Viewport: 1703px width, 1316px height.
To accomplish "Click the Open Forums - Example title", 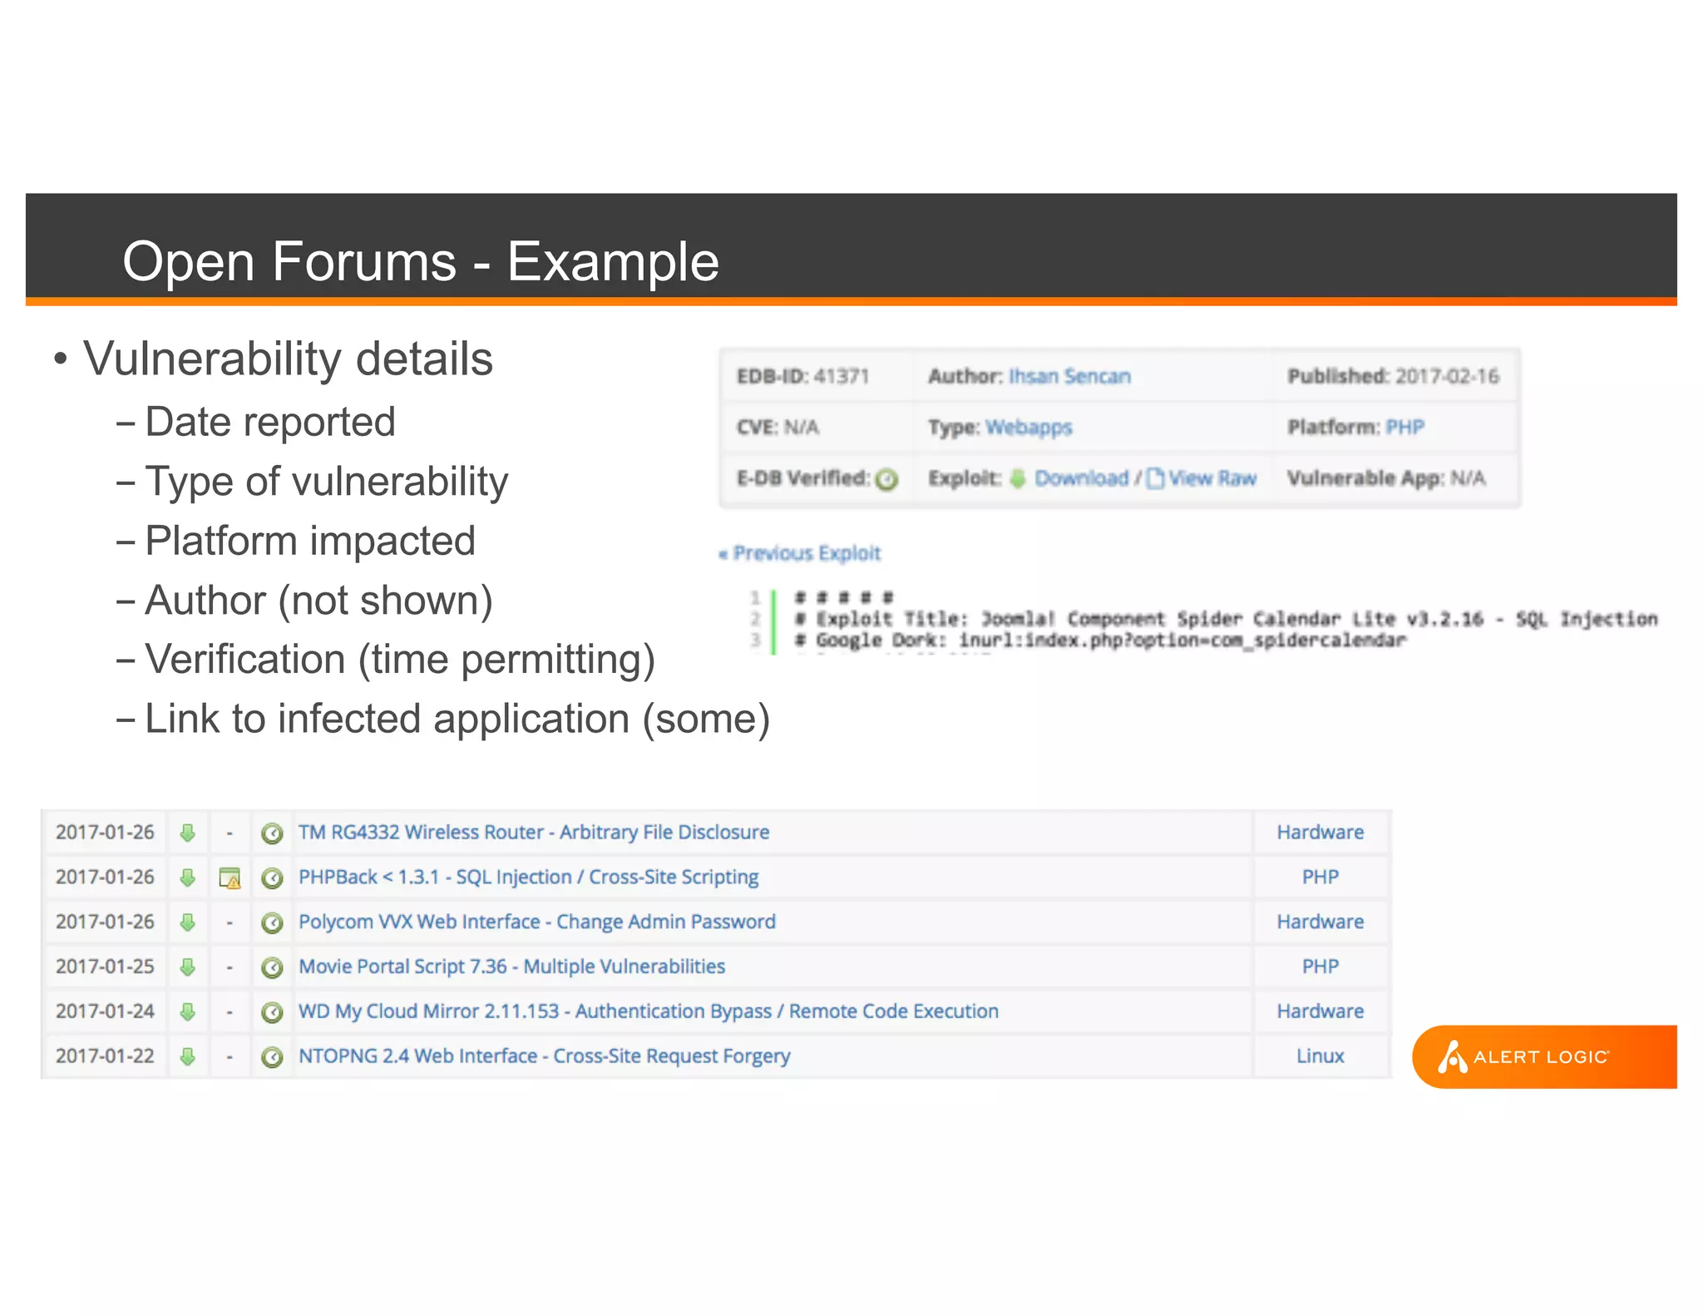I will click(x=421, y=261).
